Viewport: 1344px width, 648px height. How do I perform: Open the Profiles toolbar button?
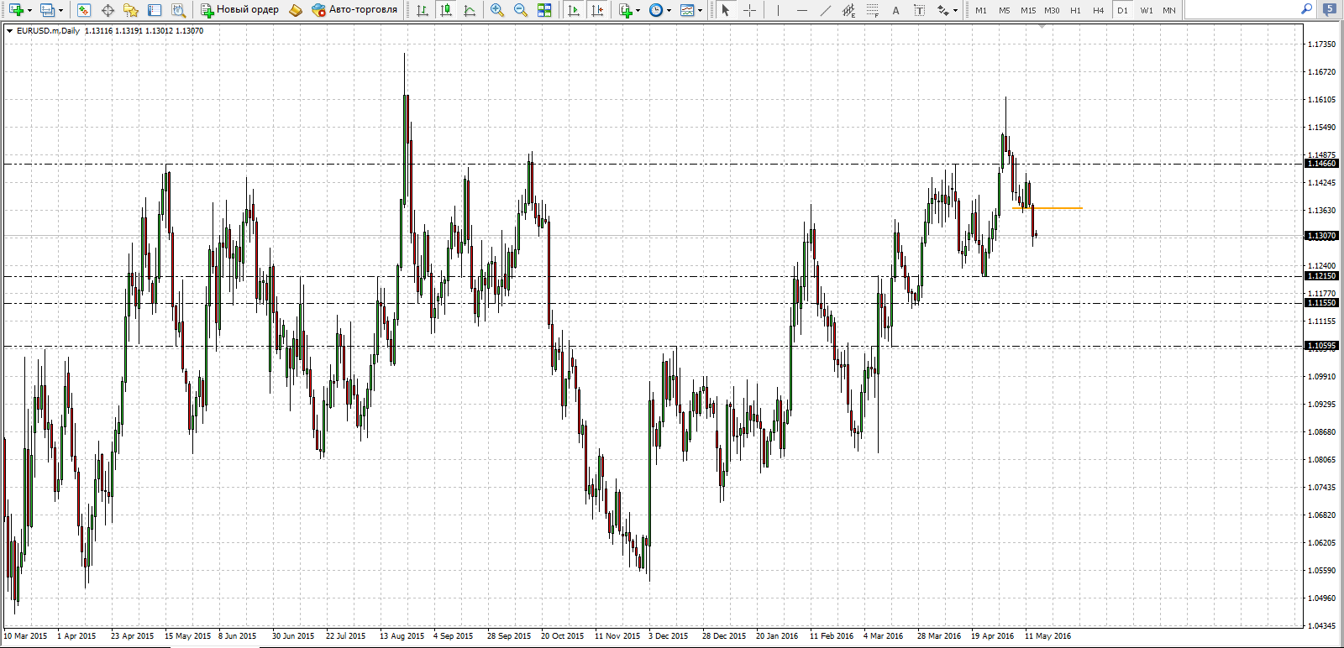point(47,10)
